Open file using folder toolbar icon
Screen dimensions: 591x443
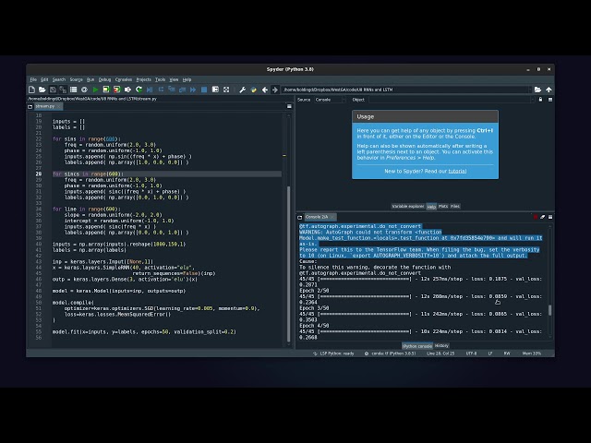(x=42, y=90)
